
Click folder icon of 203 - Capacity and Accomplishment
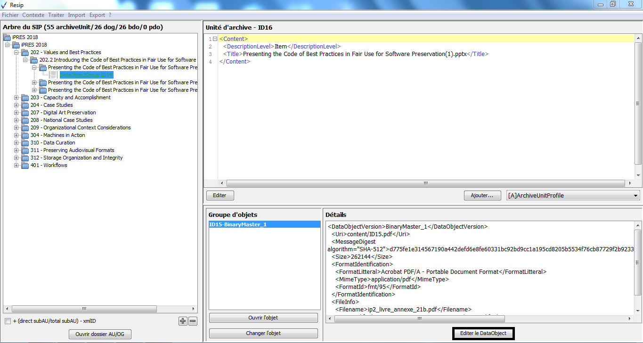(25, 98)
